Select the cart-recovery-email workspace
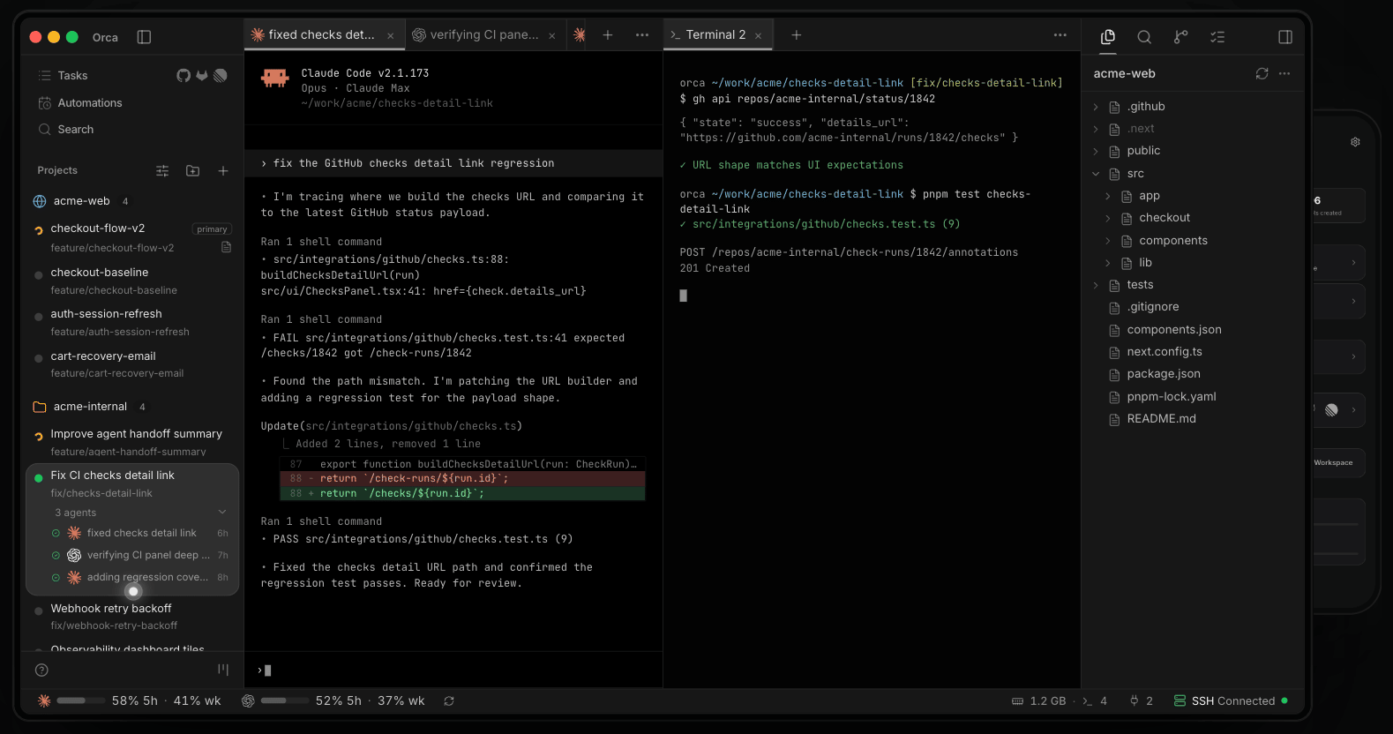Image resolution: width=1393 pixels, height=734 pixels. [132, 363]
